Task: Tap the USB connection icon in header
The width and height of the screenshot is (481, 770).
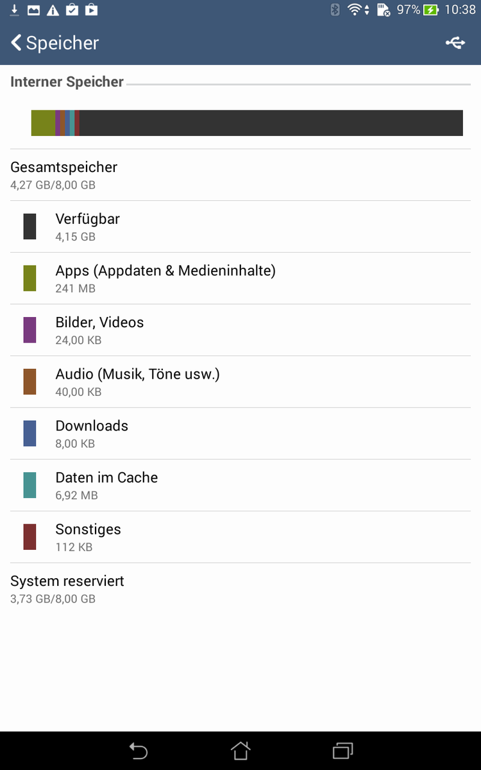Action: [455, 43]
